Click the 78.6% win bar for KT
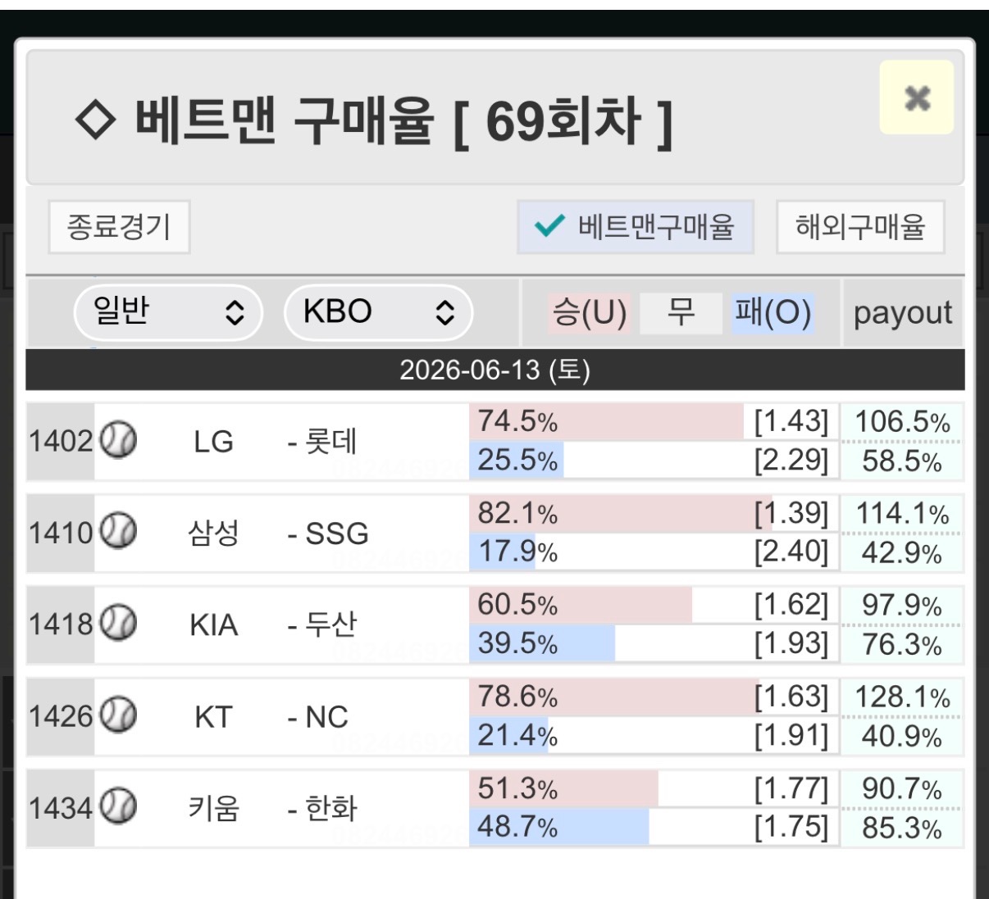This screenshot has width=989, height=899. (x=614, y=697)
